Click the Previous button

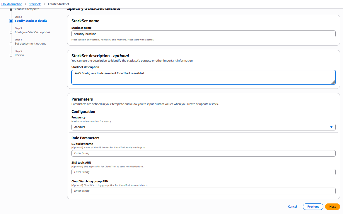pyautogui.click(x=313, y=206)
